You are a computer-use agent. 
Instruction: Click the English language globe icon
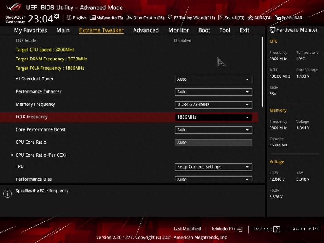coord(69,18)
